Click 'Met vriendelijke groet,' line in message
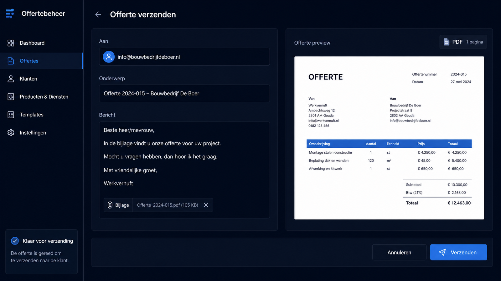 [130, 170]
